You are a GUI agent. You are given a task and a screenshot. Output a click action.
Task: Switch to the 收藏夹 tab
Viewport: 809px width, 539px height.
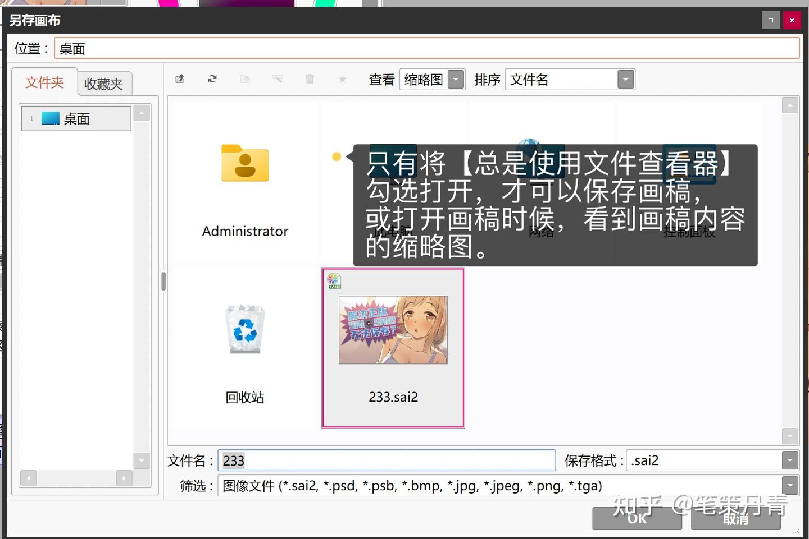coord(104,82)
